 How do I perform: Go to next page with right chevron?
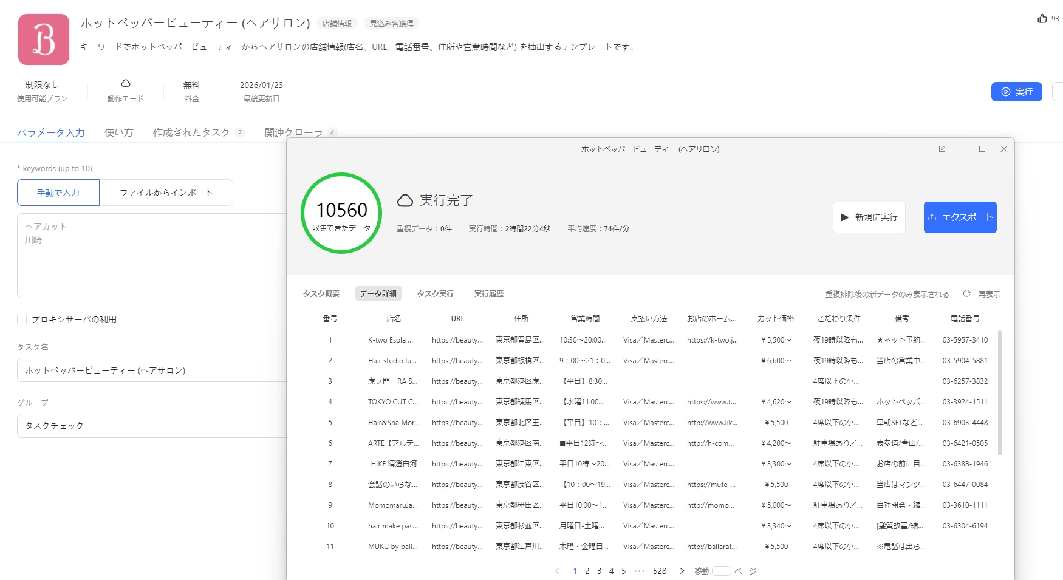pos(682,571)
